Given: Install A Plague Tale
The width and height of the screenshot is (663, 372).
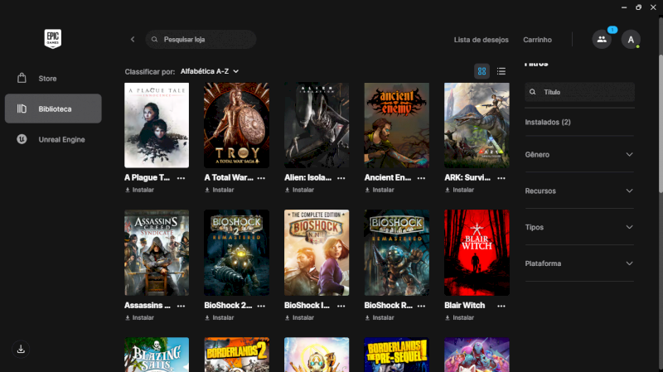Looking at the screenshot, I should [x=139, y=191].
